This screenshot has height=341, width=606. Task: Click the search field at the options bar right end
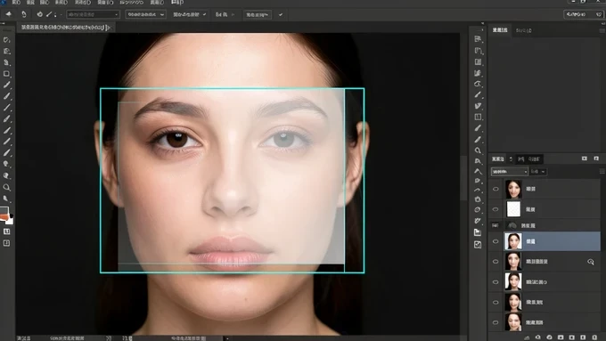coord(584,14)
